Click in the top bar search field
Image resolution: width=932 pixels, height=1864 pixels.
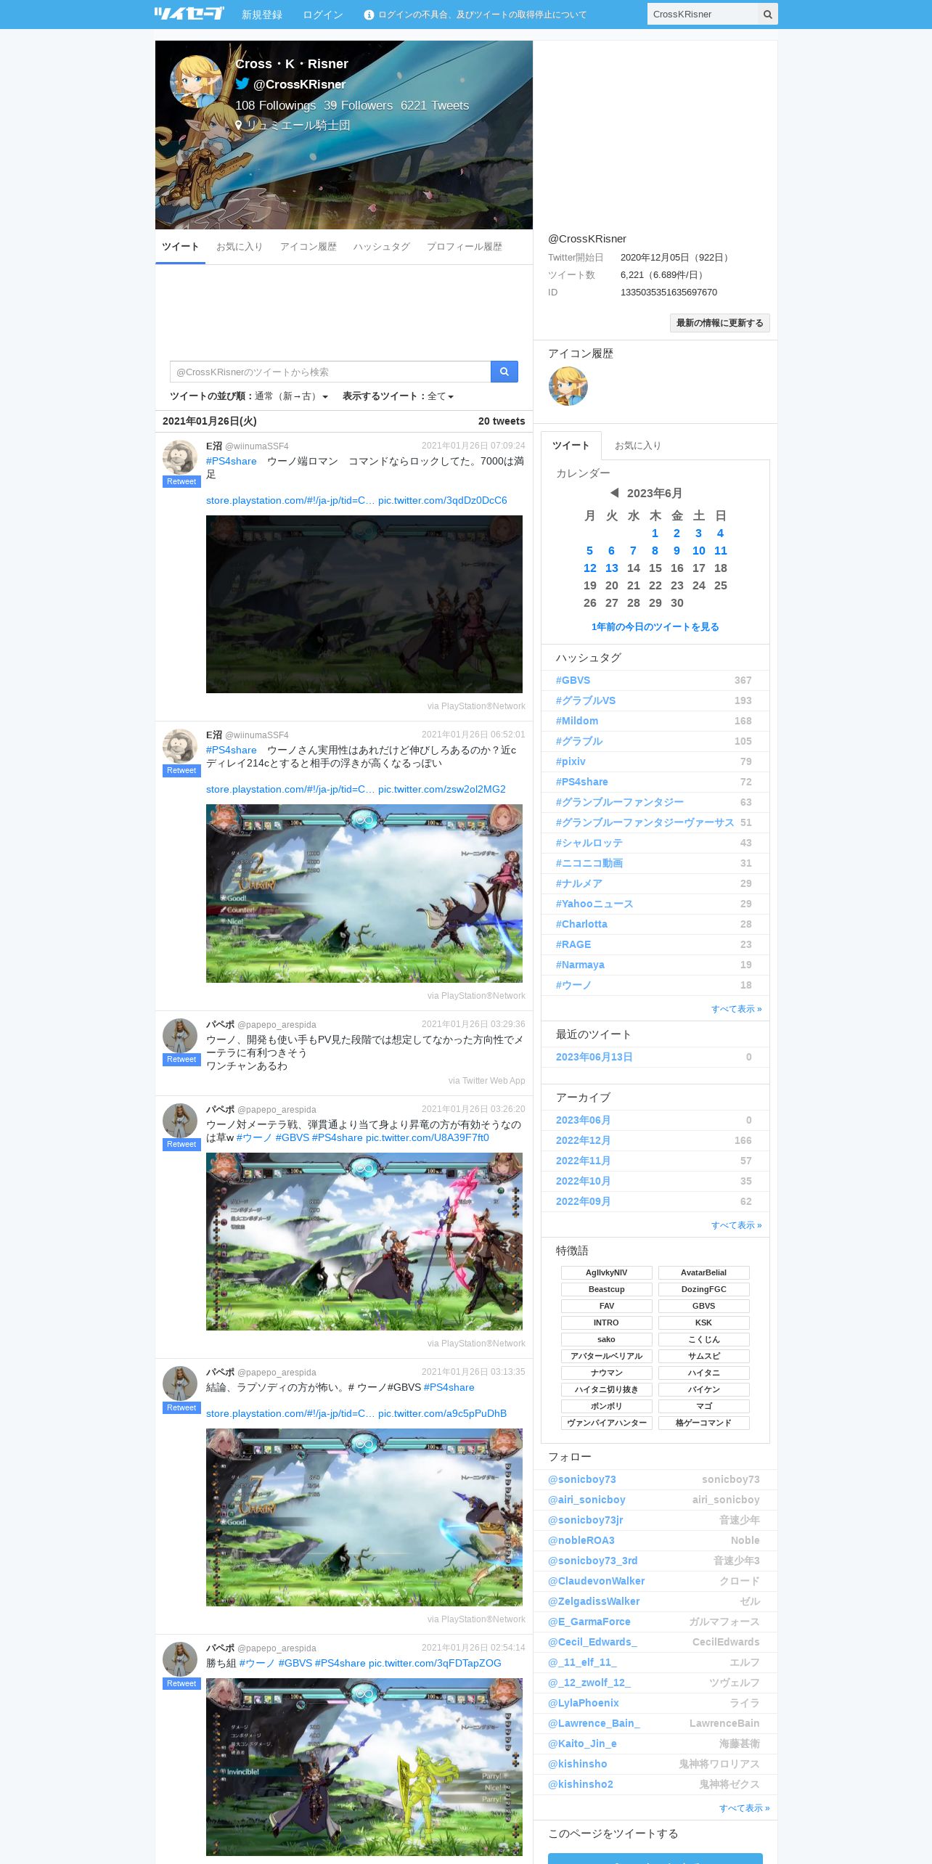[703, 14]
